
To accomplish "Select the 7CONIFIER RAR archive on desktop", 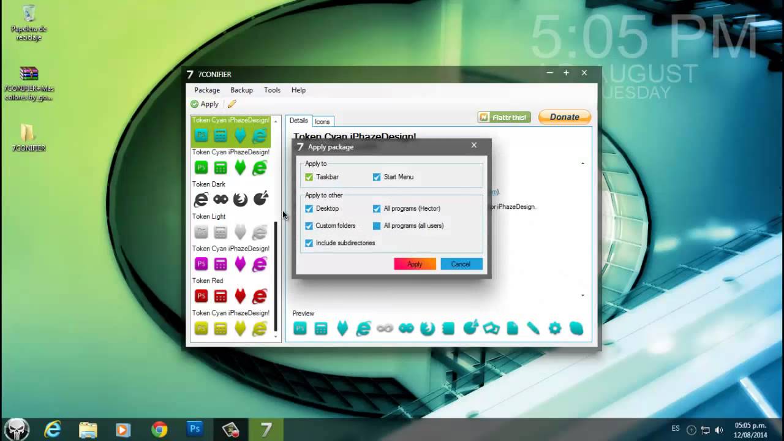I will coord(28,84).
